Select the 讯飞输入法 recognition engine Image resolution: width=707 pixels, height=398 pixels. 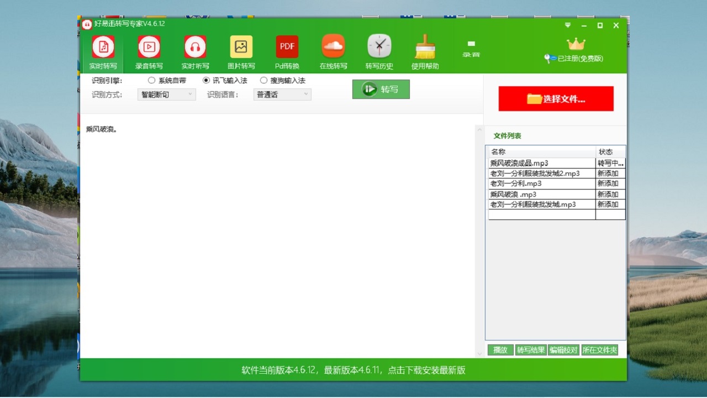[x=225, y=80]
